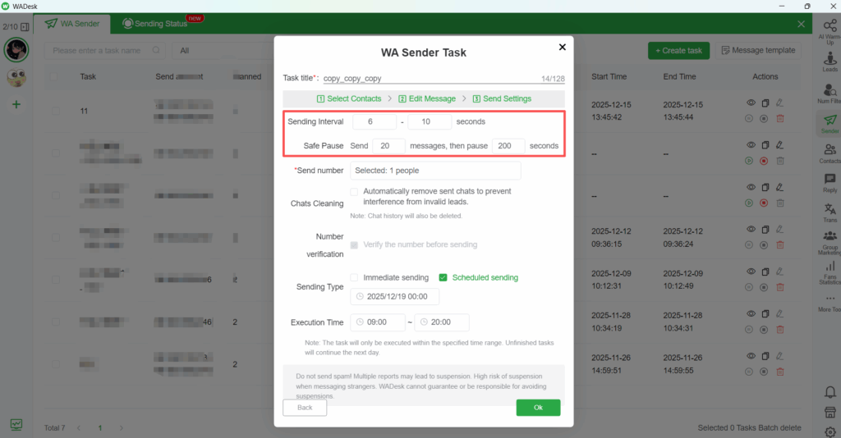Image resolution: width=841 pixels, height=438 pixels.
Task: Click the add account plus icon
Action: pyautogui.click(x=16, y=104)
